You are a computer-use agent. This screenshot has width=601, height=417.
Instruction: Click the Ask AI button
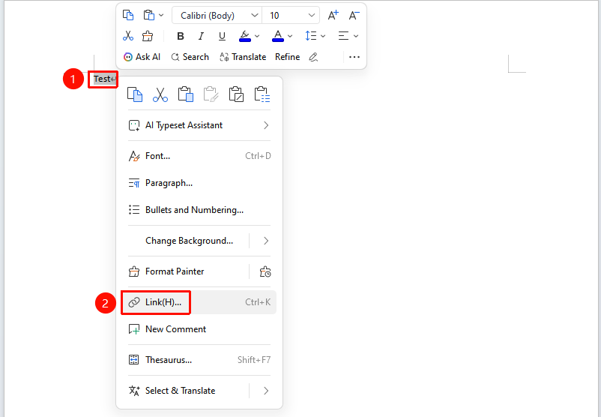142,57
